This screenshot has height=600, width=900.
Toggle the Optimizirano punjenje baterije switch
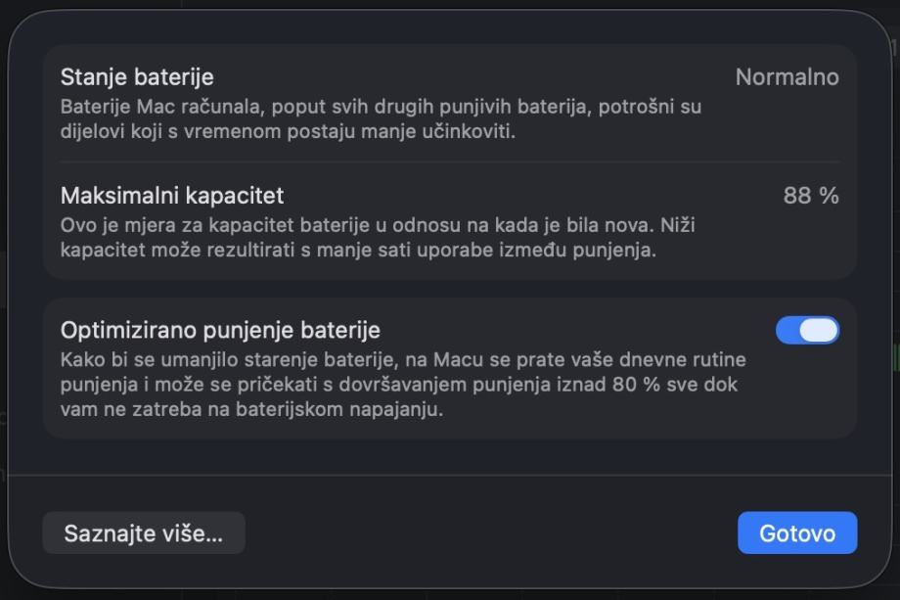tap(807, 331)
